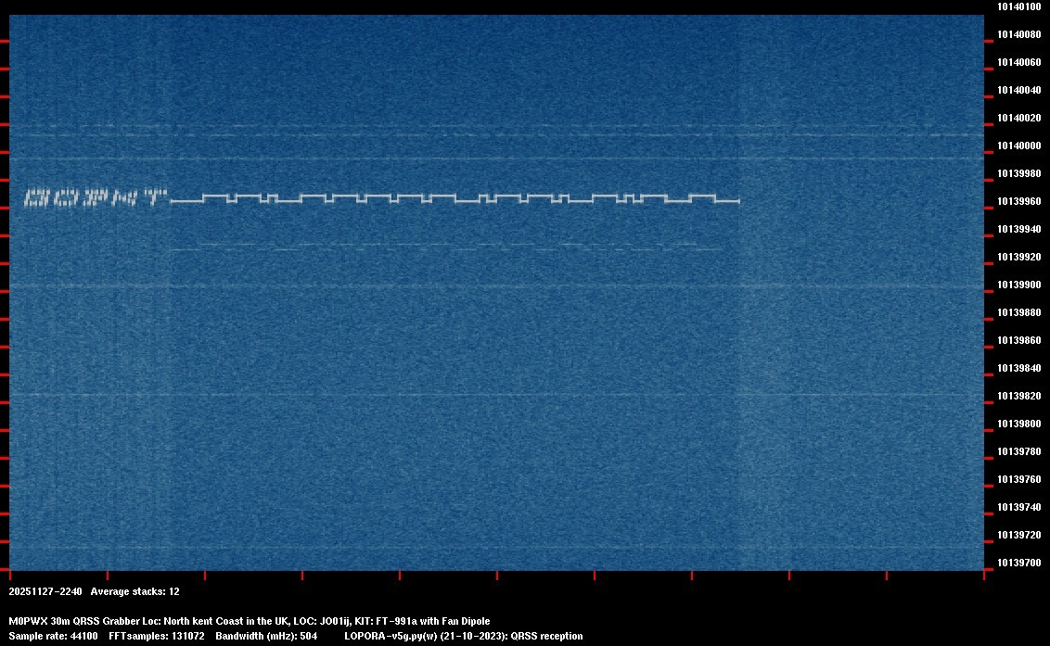Click the bottom-left red time tick mark
This screenshot has height=646, width=1050.
[x=9, y=575]
